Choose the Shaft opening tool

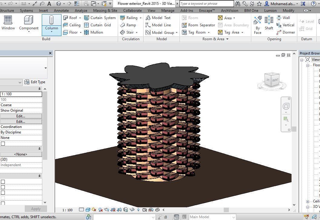pyautogui.click(x=269, y=23)
